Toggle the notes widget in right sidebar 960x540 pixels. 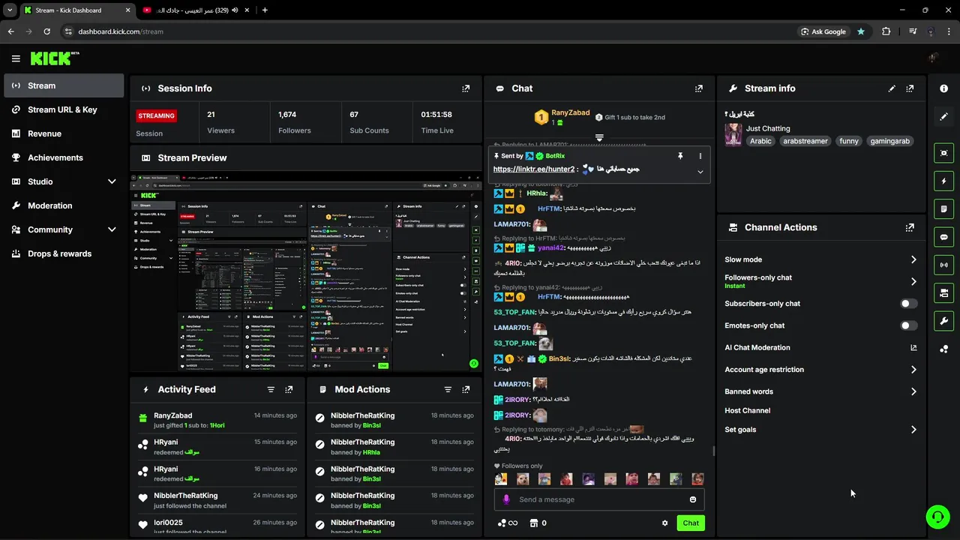click(943, 208)
